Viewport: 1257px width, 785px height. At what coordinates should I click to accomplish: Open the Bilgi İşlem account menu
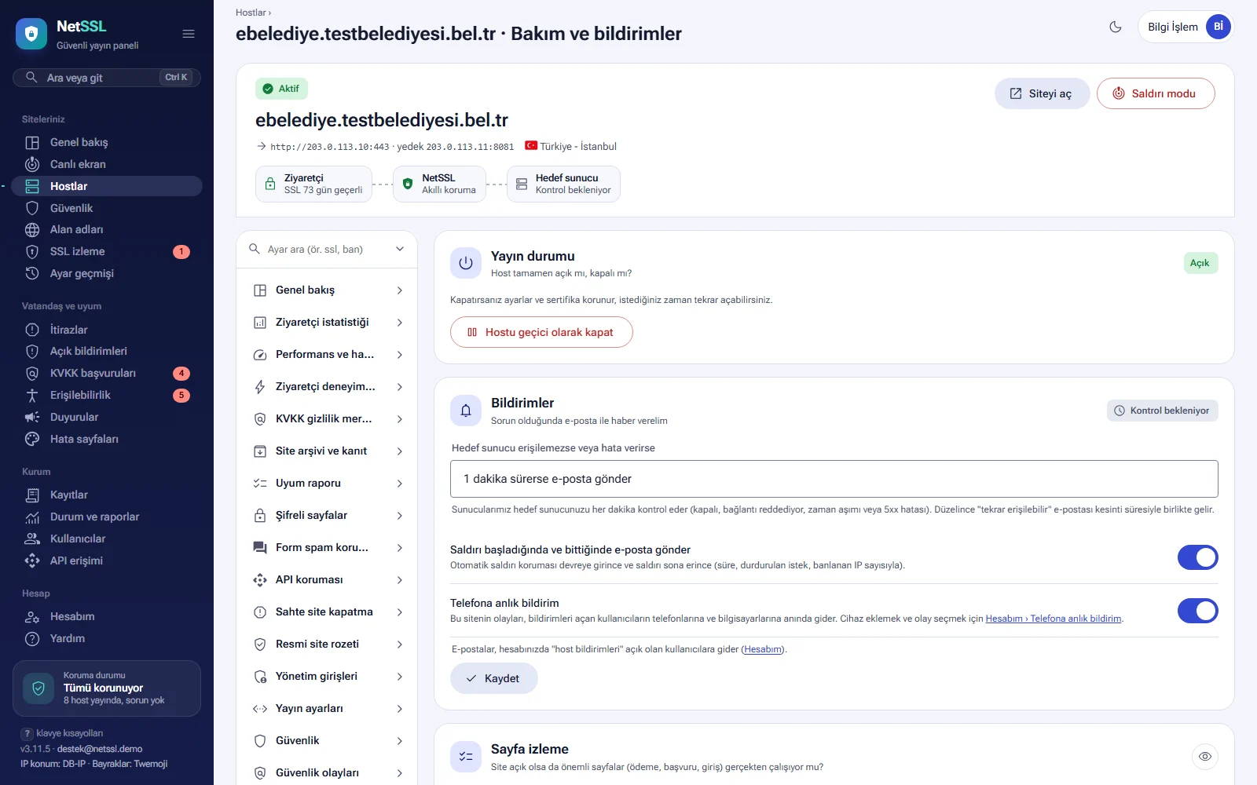1186,27
